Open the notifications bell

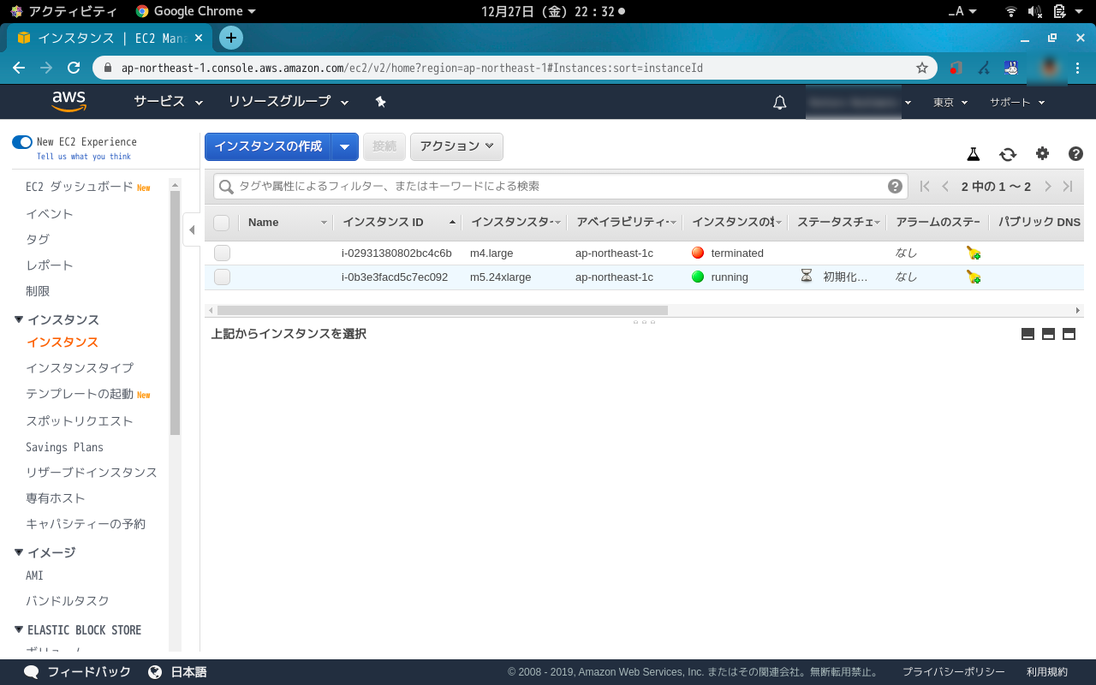[x=779, y=102]
